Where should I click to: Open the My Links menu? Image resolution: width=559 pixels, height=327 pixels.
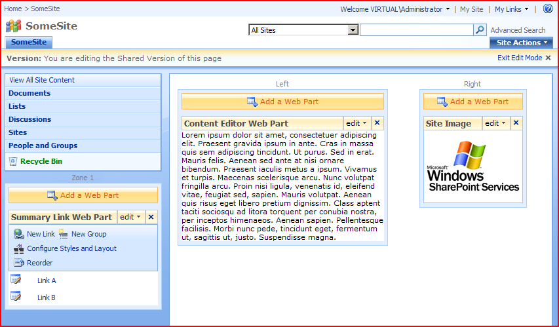pos(511,9)
